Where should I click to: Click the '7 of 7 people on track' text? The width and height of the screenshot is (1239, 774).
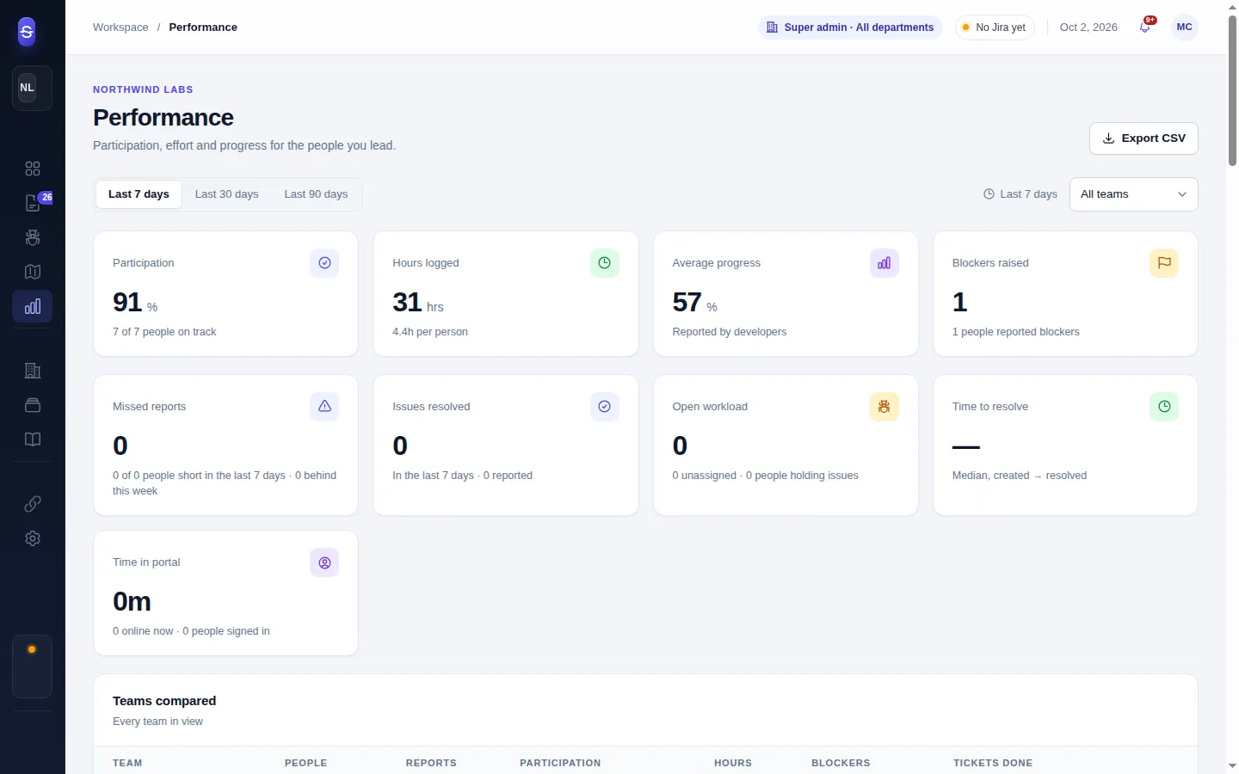164,332
